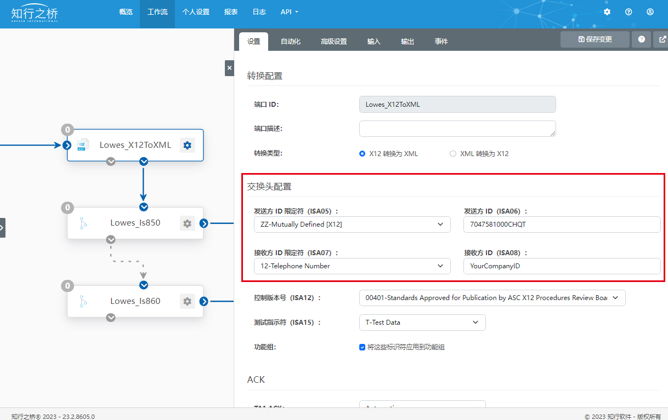Open user account icon in top bar
This screenshot has height=420, width=668.
tap(650, 11)
